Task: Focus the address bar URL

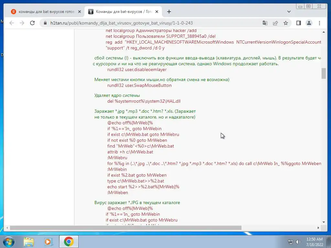Action: point(122,23)
